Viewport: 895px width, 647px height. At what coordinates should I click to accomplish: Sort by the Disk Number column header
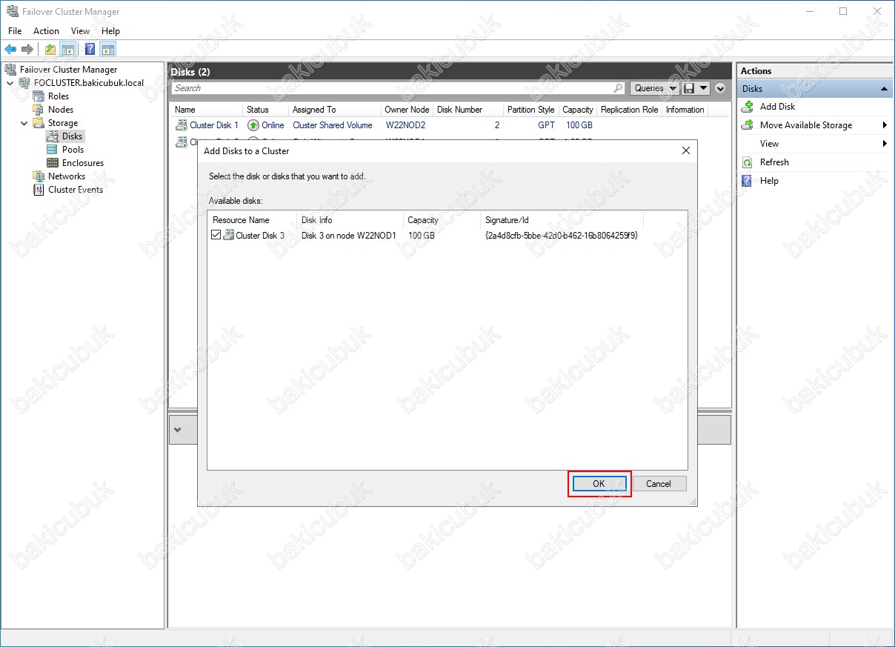[468, 110]
